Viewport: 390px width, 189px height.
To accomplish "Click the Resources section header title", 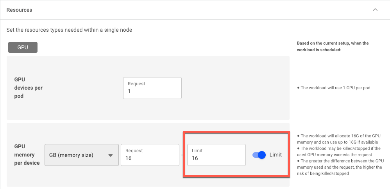I will [20, 10].
